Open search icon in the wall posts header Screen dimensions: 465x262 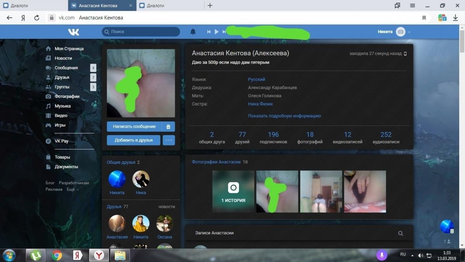coord(400,233)
